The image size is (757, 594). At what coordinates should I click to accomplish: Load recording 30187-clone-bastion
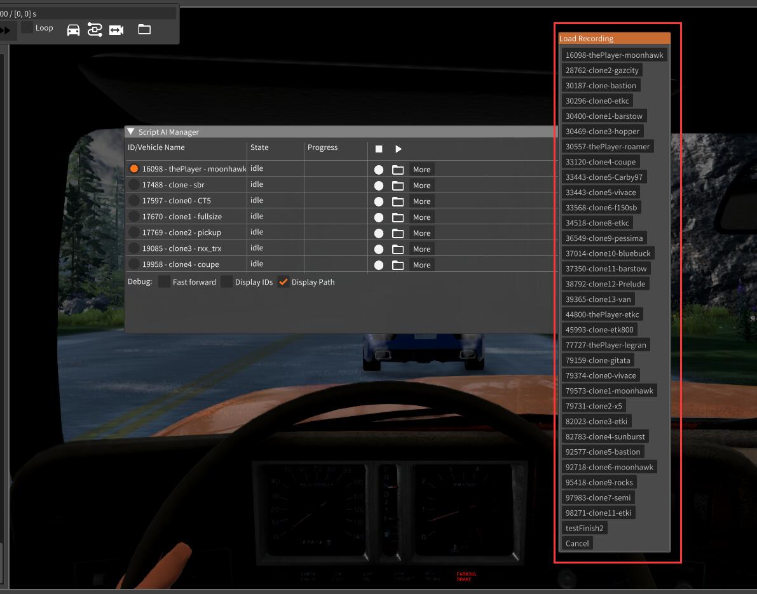point(601,85)
